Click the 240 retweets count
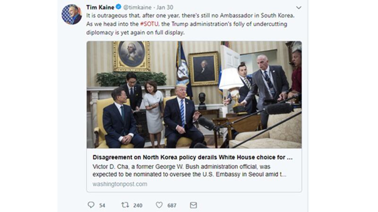Screen dimensions: 378x212 point(137,205)
